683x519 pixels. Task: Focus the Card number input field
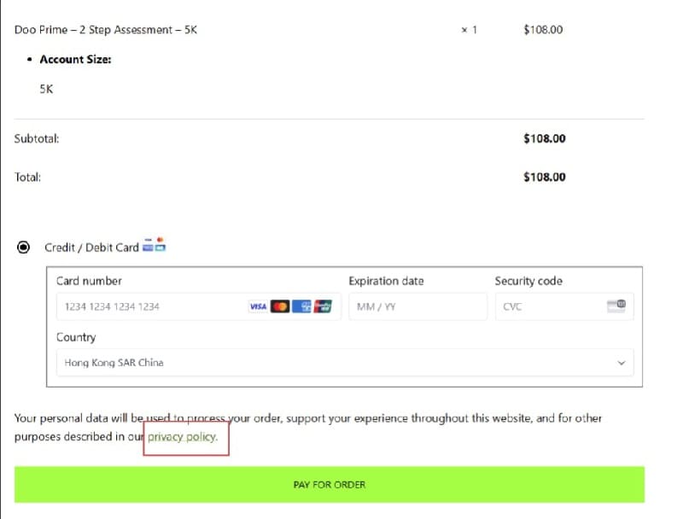point(199,306)
